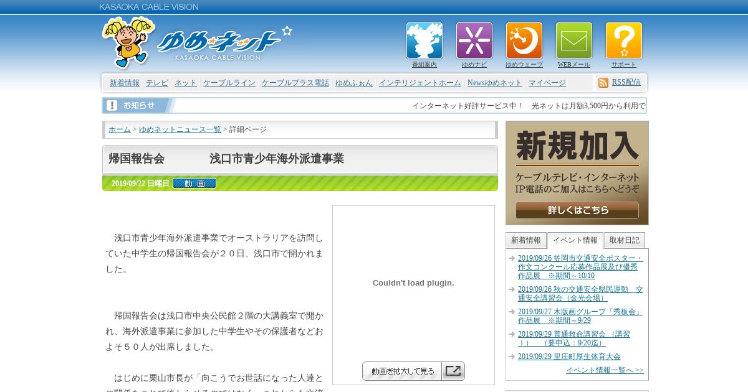Click イベント情報一覧へ >> link
The width and height of the screenshot is (748, 392).
pyautogui.click(x=605, y=370)
